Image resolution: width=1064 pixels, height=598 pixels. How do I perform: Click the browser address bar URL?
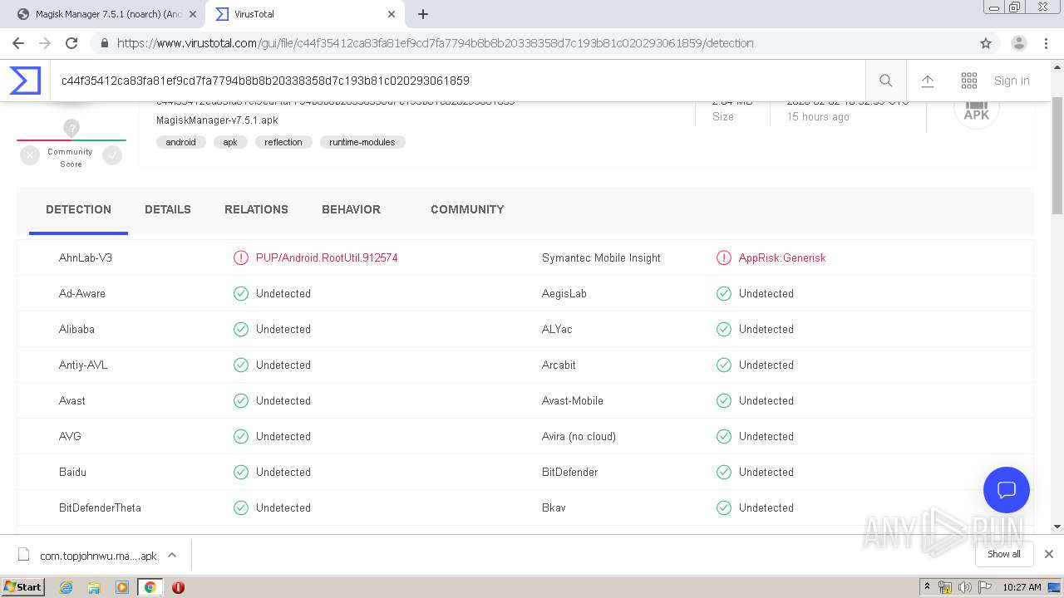pos(436,43)
